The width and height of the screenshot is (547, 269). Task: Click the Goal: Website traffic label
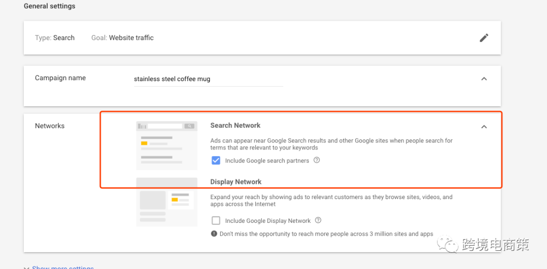122,37
